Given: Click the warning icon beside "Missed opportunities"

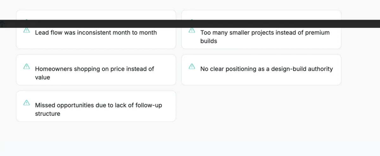Looking at the screenshot, I should (27, 103).
